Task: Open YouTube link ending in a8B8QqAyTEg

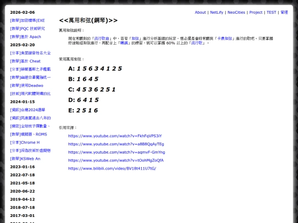Action: 116,144
